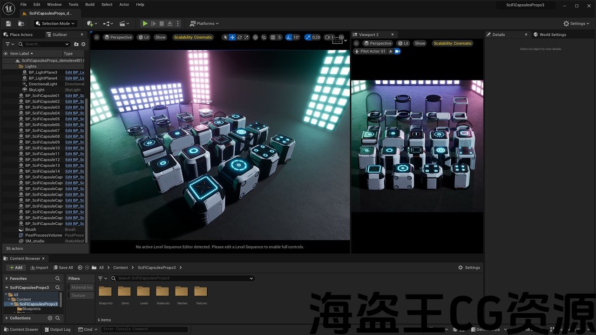This screenshot has width=596, height=335.
Task: Toggle the Material Instance filter
Action: pos(81,288)
